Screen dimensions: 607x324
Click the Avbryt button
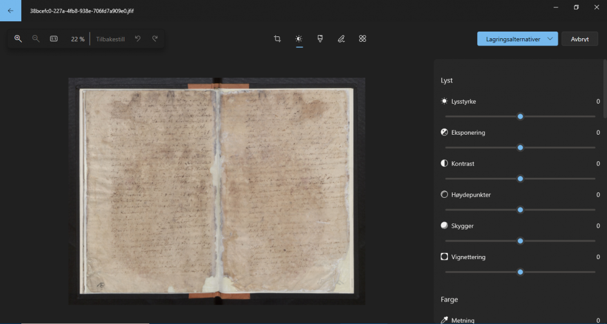point(579,39)
